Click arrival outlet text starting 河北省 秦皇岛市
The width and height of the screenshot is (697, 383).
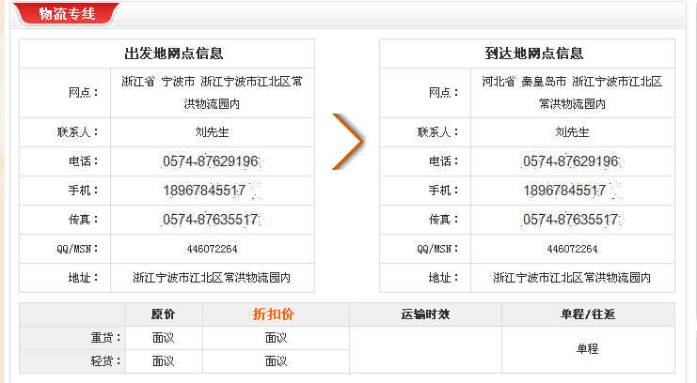[572, 92]
